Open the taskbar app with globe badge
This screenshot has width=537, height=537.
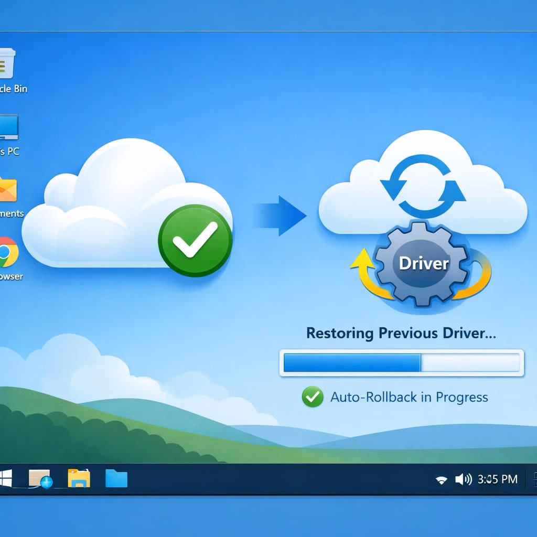pyautogui.click(x=40, y=478)
